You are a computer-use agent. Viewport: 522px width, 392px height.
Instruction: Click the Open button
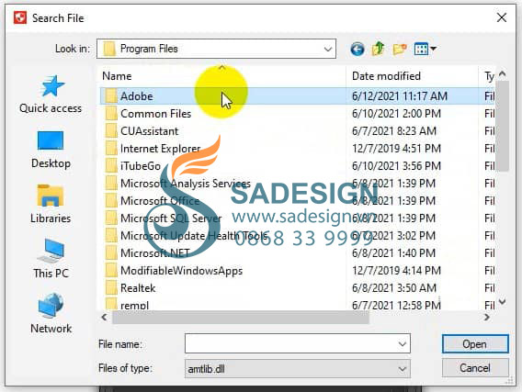click(475, 343)
